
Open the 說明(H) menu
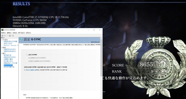click(x=28, y=33)
